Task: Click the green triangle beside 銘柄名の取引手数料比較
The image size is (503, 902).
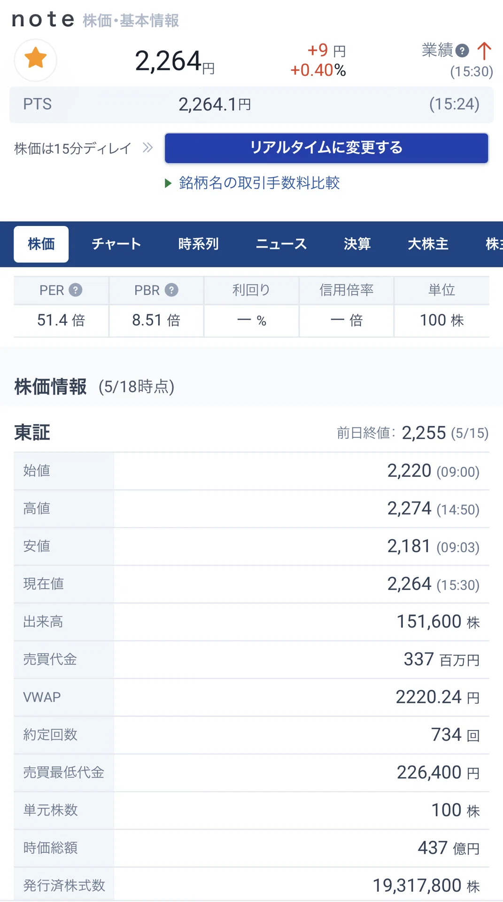Action: pos(168,183)
